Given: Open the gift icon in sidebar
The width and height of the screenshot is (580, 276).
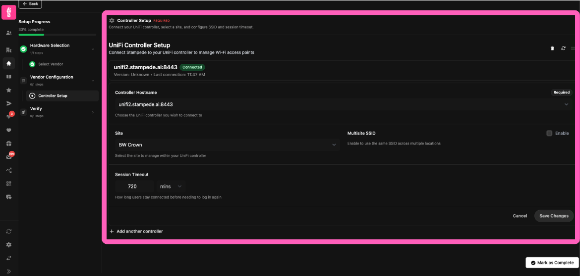Looking at the screenshot, I should pos(9,143).
